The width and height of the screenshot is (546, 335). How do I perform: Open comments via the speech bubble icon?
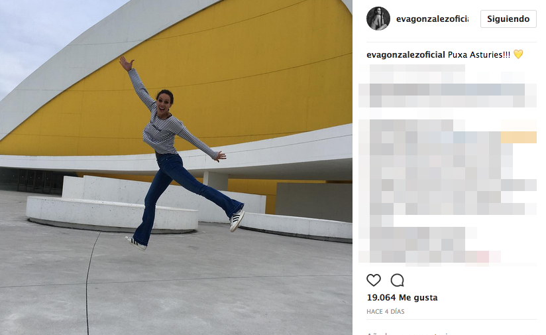397,280
